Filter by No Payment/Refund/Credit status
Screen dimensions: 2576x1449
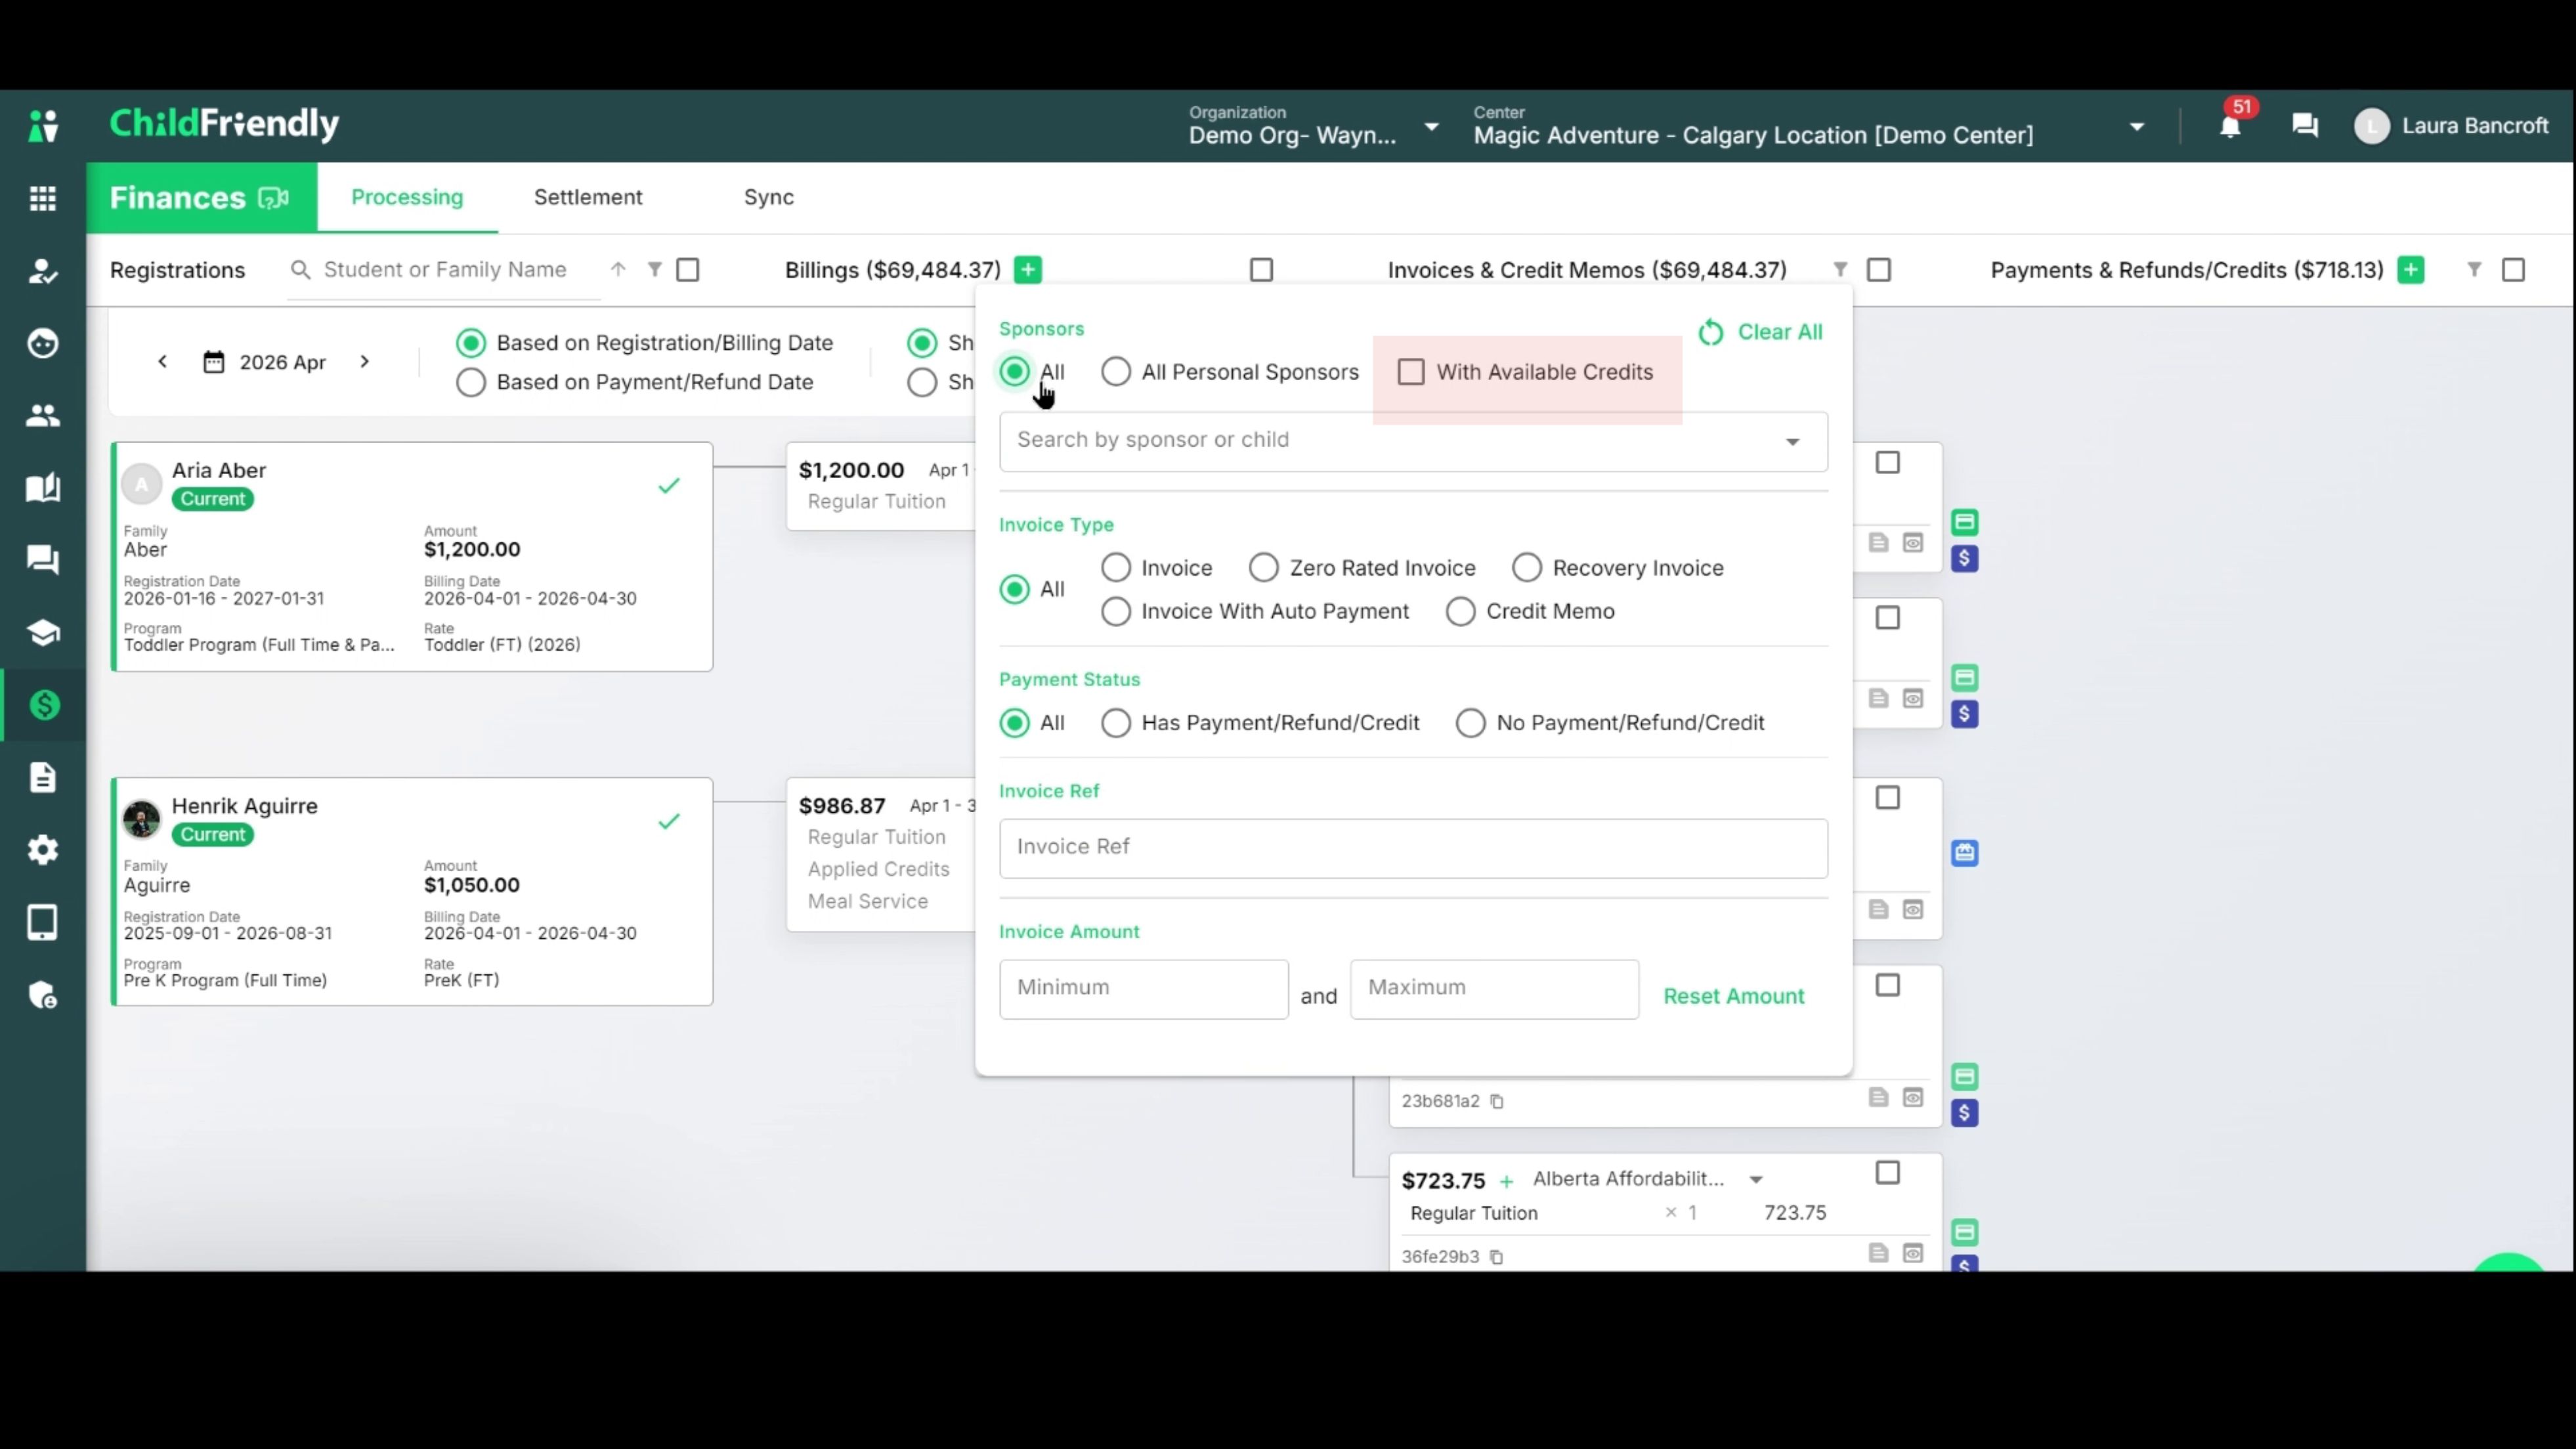[1471, 723]
